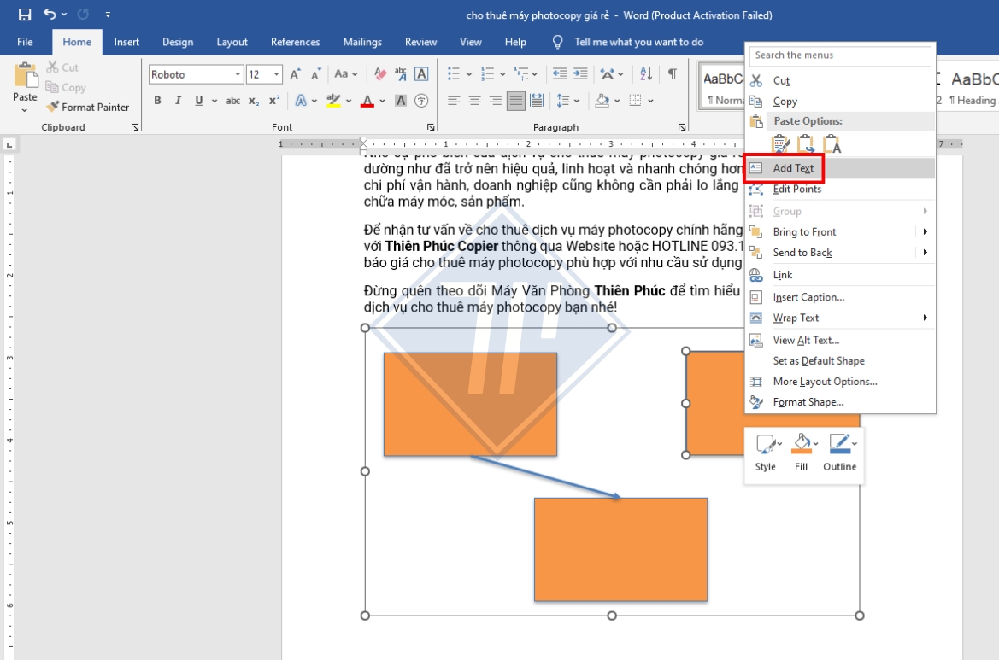Decrease the paragraph indent
Image resolution: width=999 pixels, height=660 pixels.
(560, 73)
